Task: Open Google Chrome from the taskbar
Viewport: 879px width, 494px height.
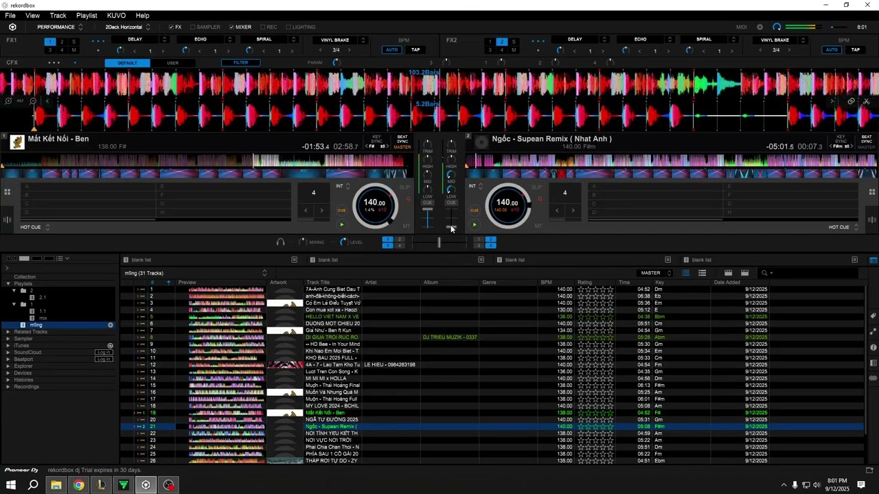Action: click(78, 485)
